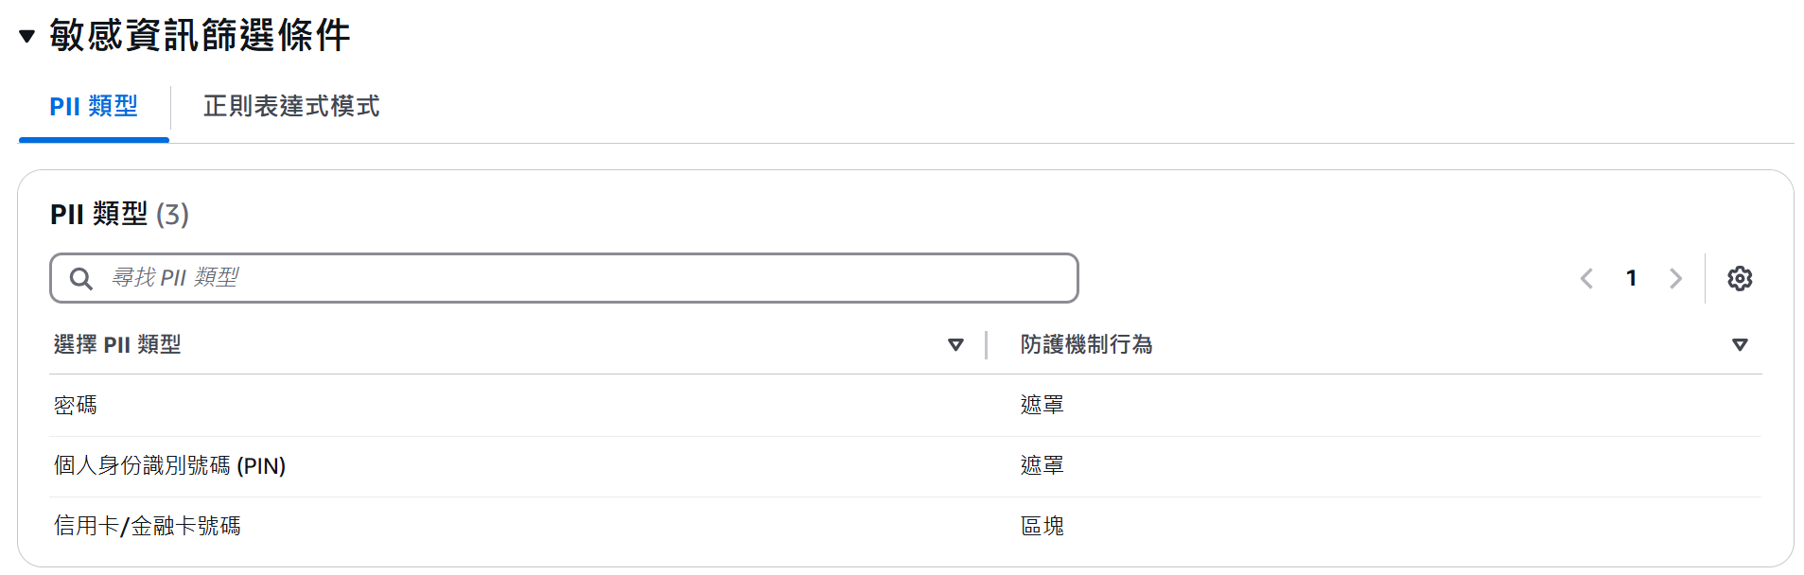Click the PII 類型 (3) table heading

point(119,215)
